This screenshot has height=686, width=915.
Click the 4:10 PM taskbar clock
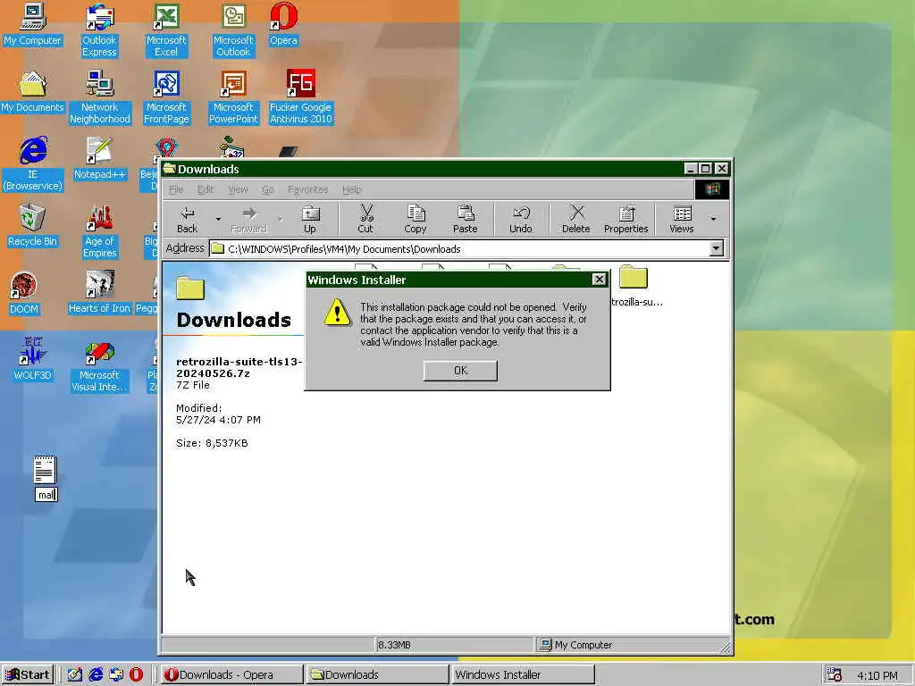(877, 675)
